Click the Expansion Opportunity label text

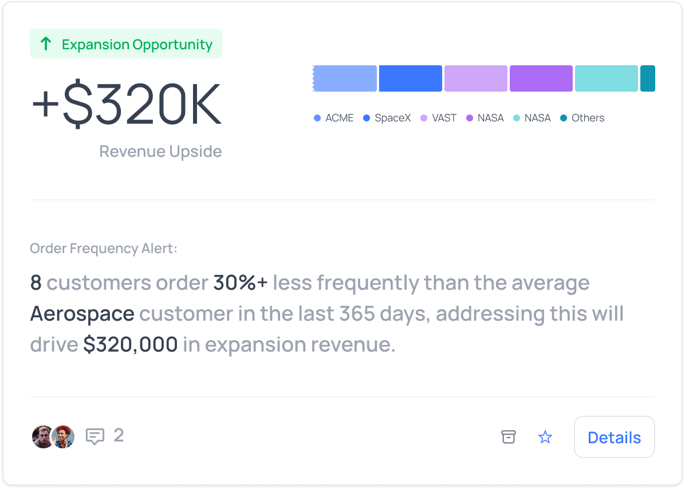[137, 45]
